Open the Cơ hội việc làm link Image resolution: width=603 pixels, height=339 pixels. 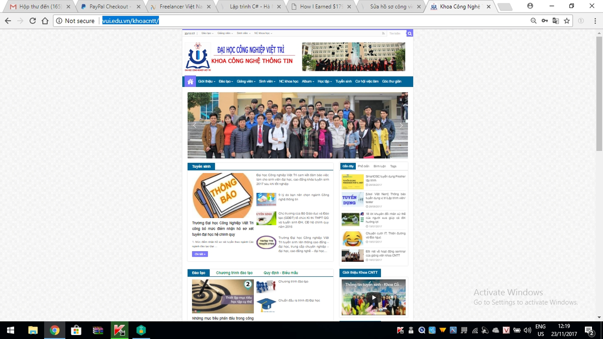click(x=367, y=81)
